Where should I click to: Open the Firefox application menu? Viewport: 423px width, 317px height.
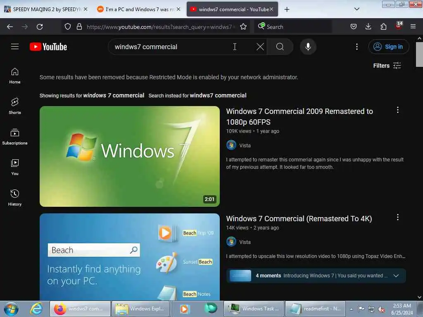(x=413, y=26)
